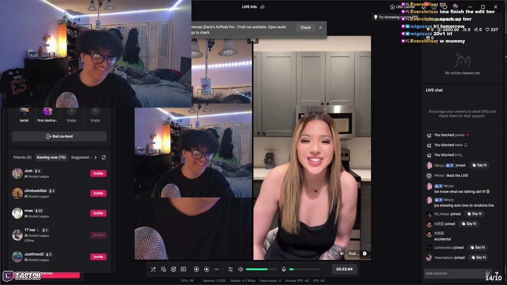Switch to Friends (0) tab
This screenshot has height=285, width=507.
(x=22, y=157)
